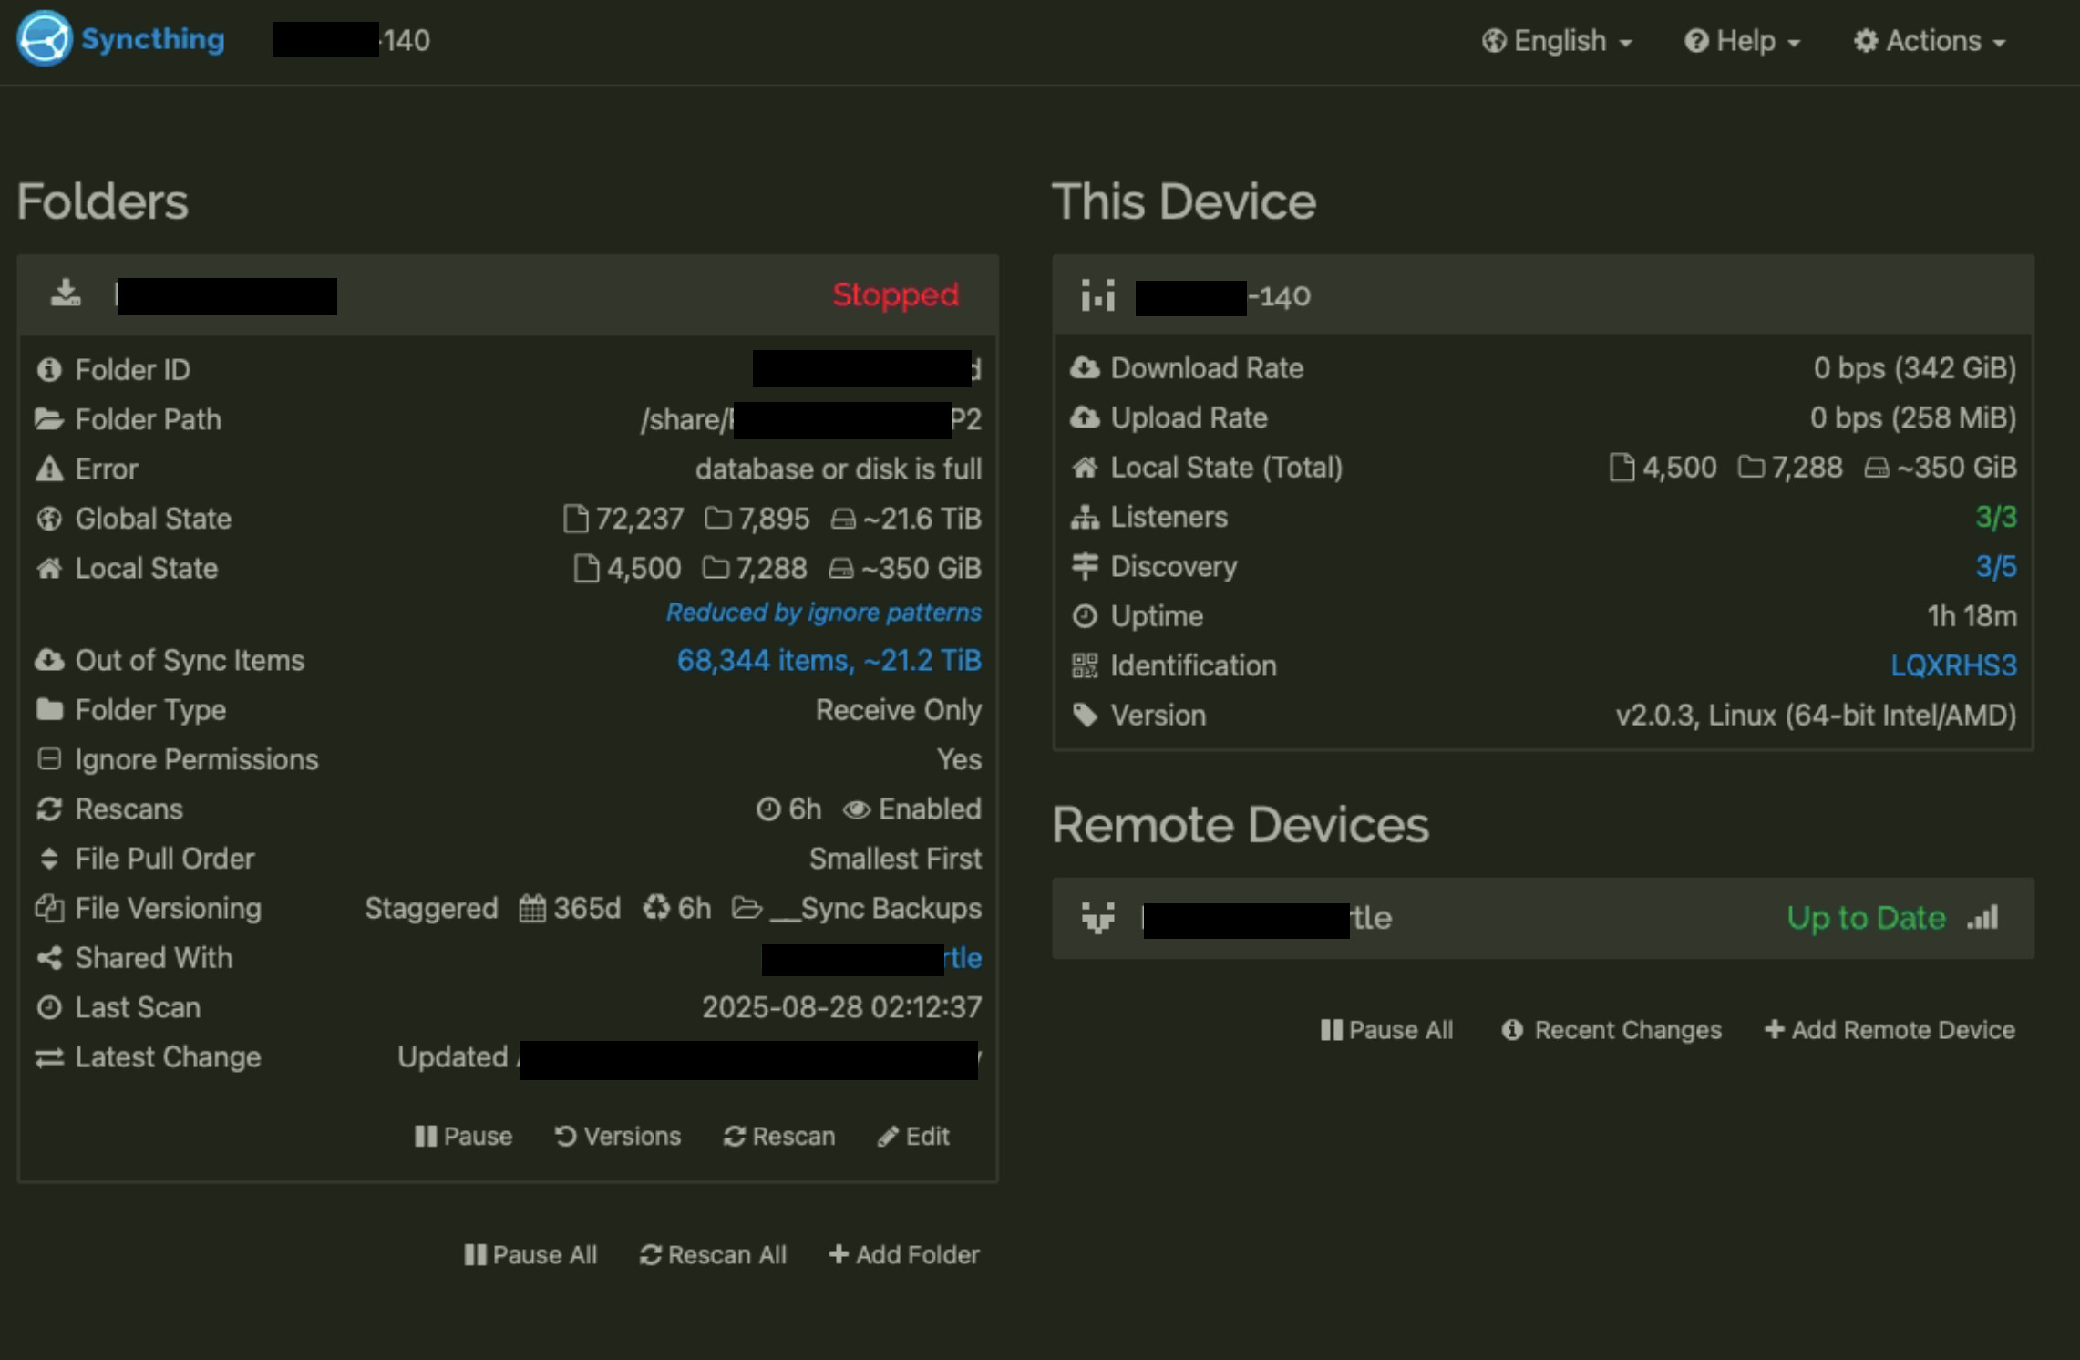Click the signal strength bars icon

[1983, 917]
